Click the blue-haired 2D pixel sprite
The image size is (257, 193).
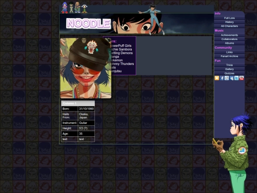(x=64, y=8)
